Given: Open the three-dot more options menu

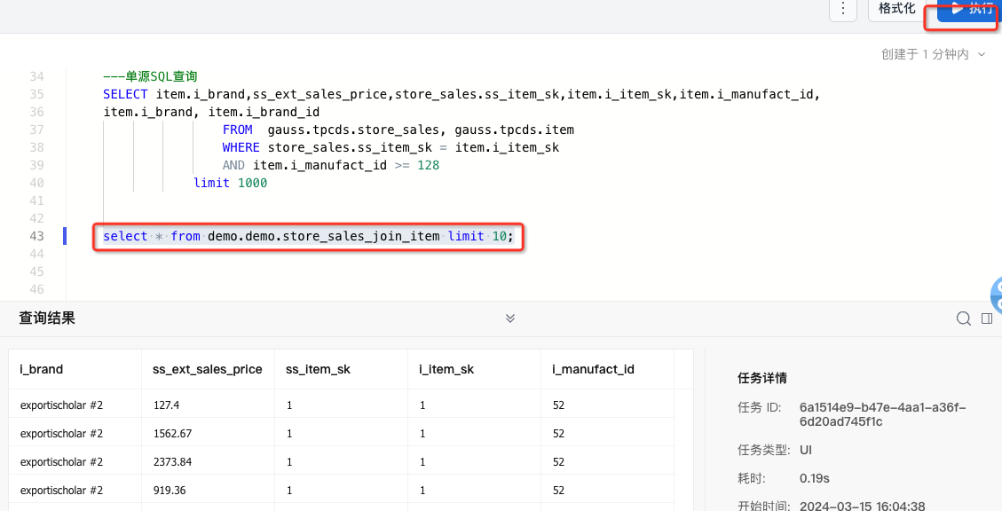Looking at the screenshot, I should pos(842,10).
